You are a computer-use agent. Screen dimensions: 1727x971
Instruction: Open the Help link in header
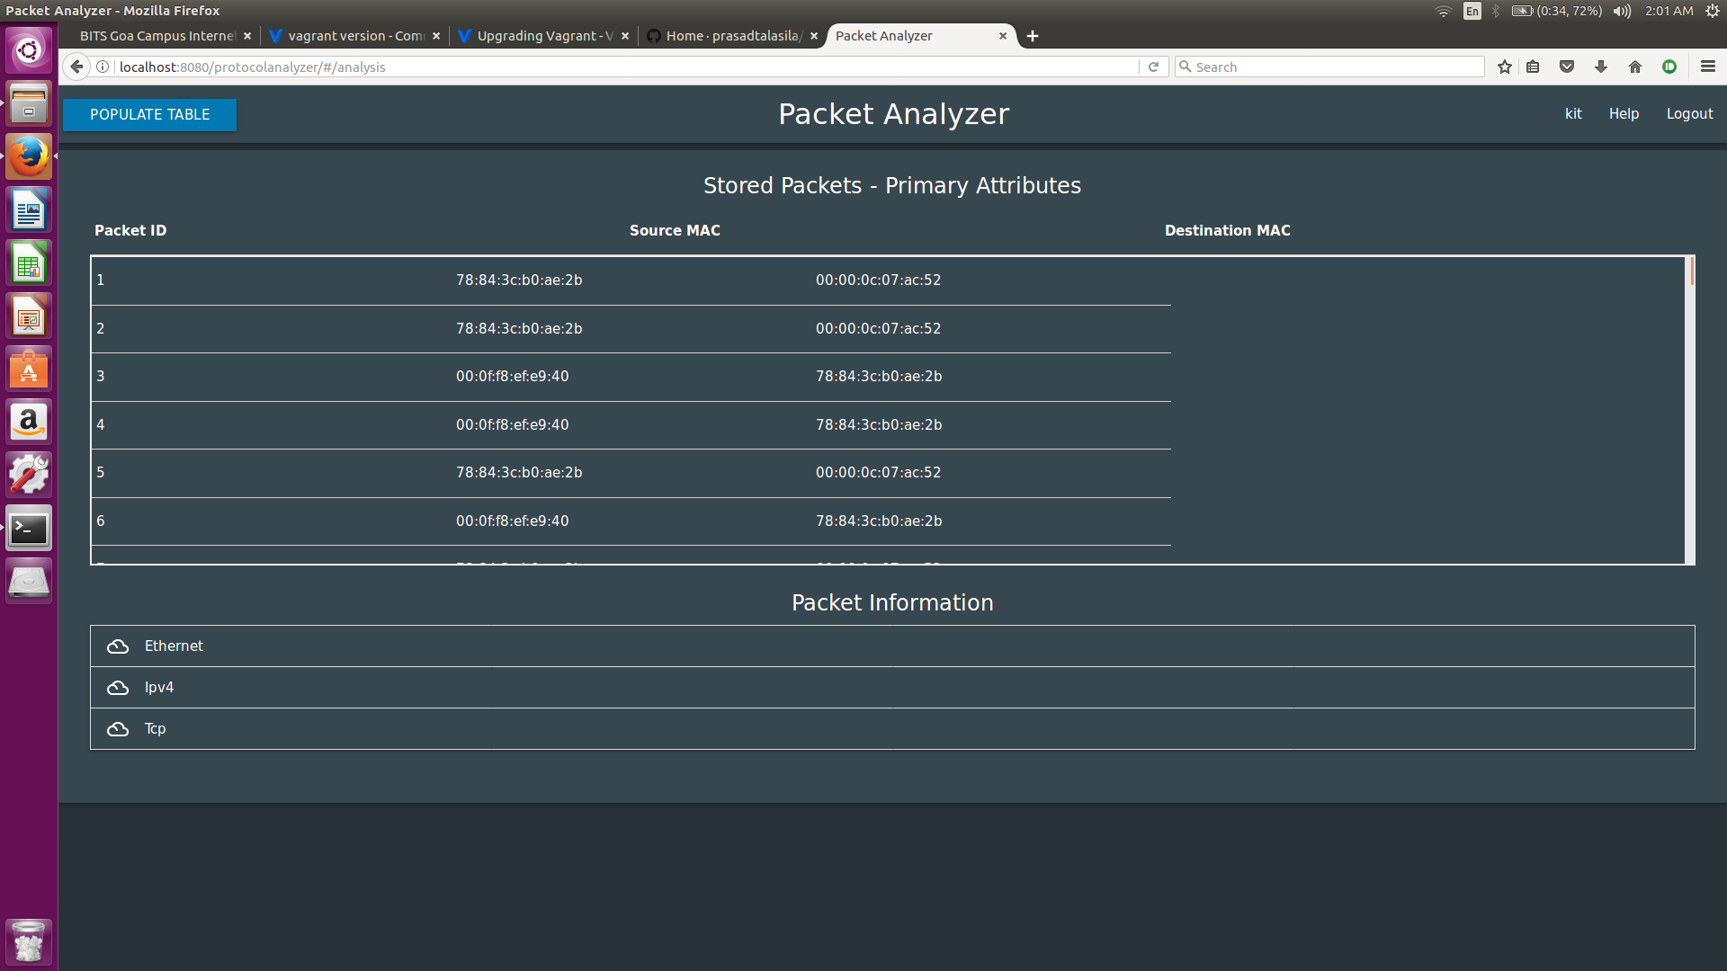[1624, 113]
